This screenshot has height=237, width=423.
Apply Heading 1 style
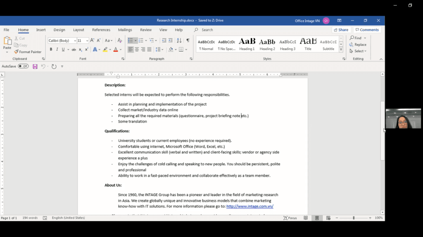[x=247, y=44]
